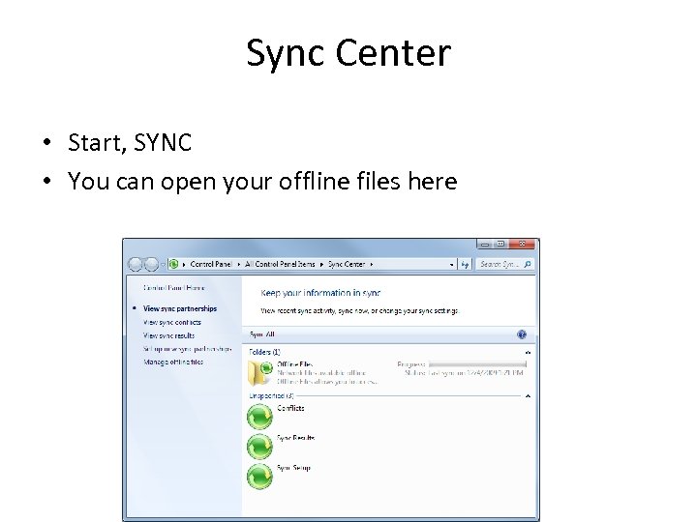697x522 pixels.
Task: Click the refresh button beside address bar
Action: pos(465,264)
